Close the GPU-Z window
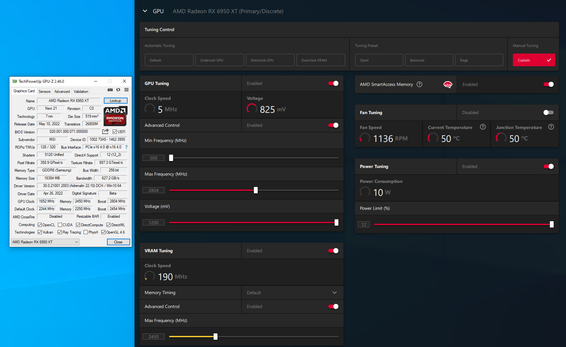566x347 pixels. 124,81
